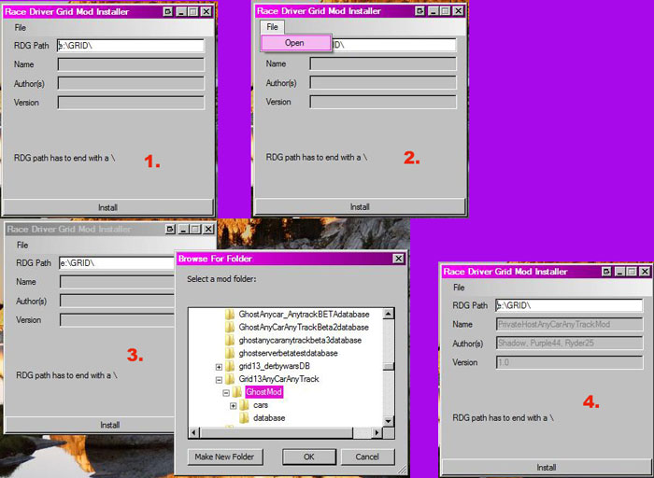Click pin icon in window 3 title bar

[170, 230]
